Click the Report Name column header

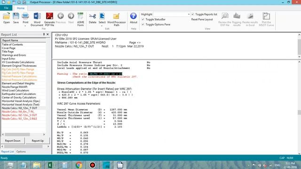[x=24, y=40]
